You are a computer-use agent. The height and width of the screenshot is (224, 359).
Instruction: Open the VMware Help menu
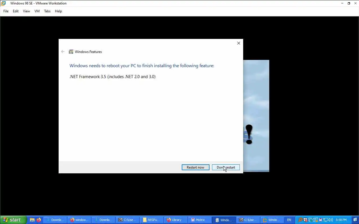click(x=58, y=11)
